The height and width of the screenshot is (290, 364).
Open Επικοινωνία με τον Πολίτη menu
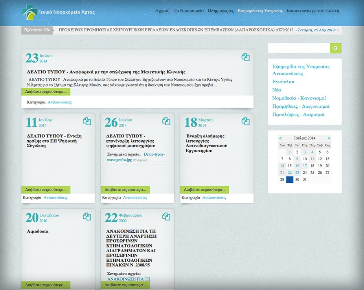tap(313, 11)
